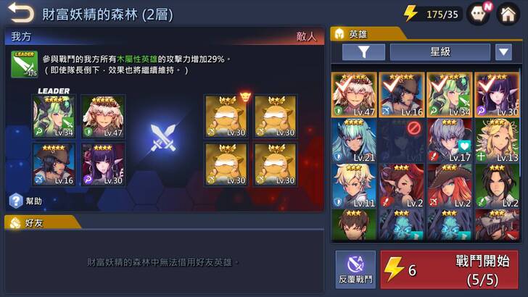
Task: Open the chat messages icon
Action: (x=478, y=14)
